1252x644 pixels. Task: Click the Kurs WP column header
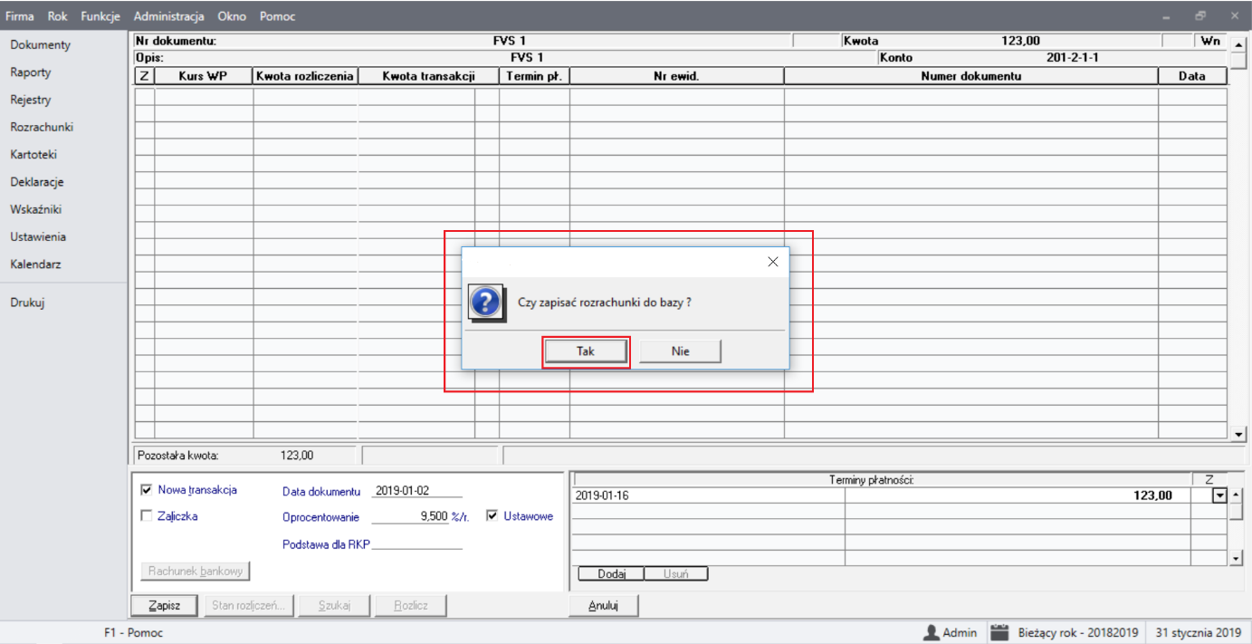tap(204, 76)
